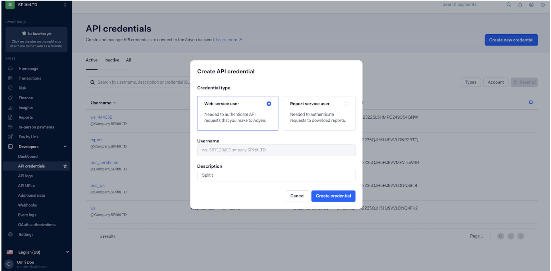The height and width of the screenshot is (271, 551).
Task: Open API URLs in sidebar
Action: click(x=26, y=186)
